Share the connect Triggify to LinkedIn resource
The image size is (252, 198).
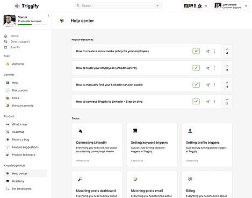(x=208, y=102)
